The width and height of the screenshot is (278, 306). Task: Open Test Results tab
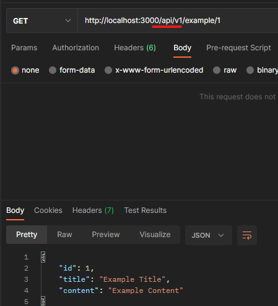coord(146,210)
